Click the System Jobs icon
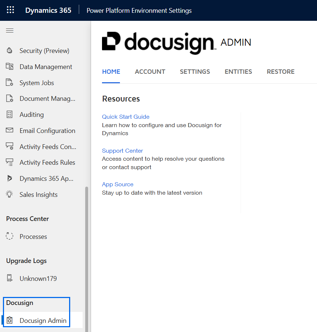This screenshot has height=332, width=317. click(10, 83)
